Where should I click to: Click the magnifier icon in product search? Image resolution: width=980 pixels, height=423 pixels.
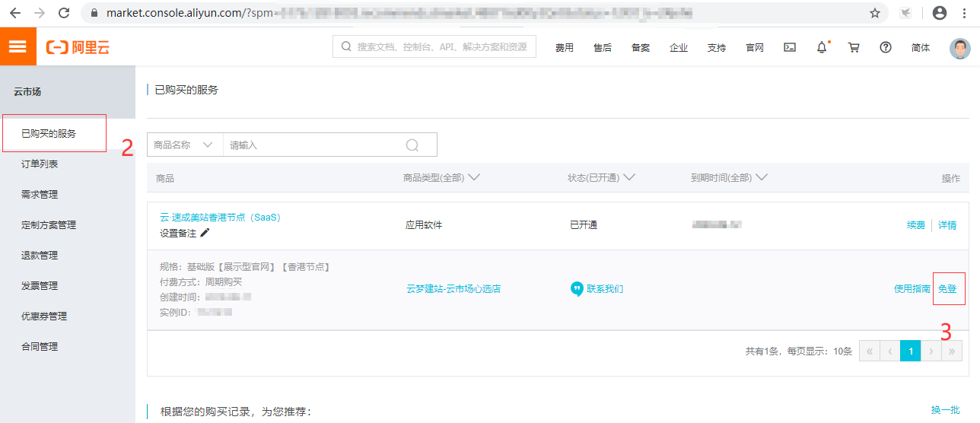click(412, 145)
